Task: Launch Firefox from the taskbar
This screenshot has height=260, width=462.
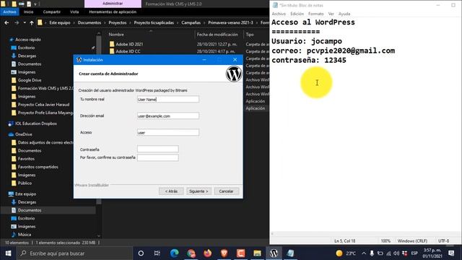Action: (x=207, y=253)
